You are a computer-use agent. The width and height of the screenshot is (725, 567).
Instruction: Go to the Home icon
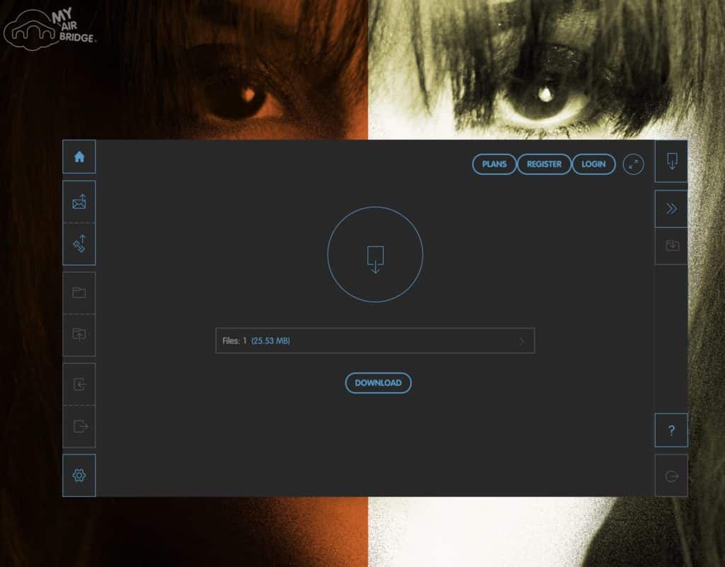point(79,156)
